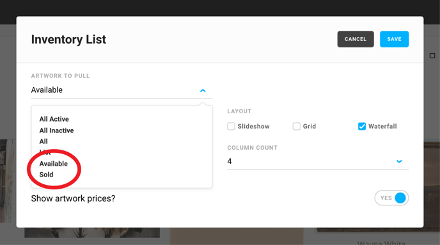Viewport: 440px width, 245px height.
Task: Open the Artwork to Pull dropdown field
Action: 122,90
